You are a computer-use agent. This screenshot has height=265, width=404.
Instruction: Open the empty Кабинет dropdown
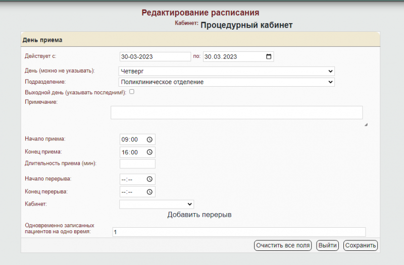coord(157,204)
